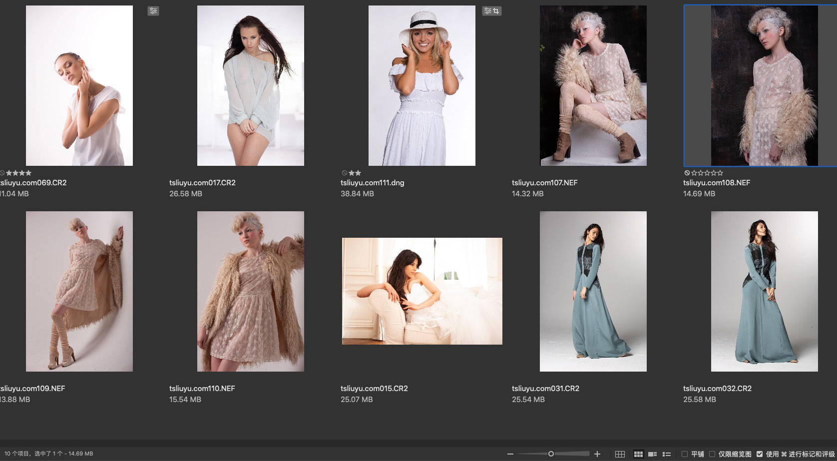Adjust the thumbnail size slider handle
The image size is (837, 461).
(x=551, y=454)
